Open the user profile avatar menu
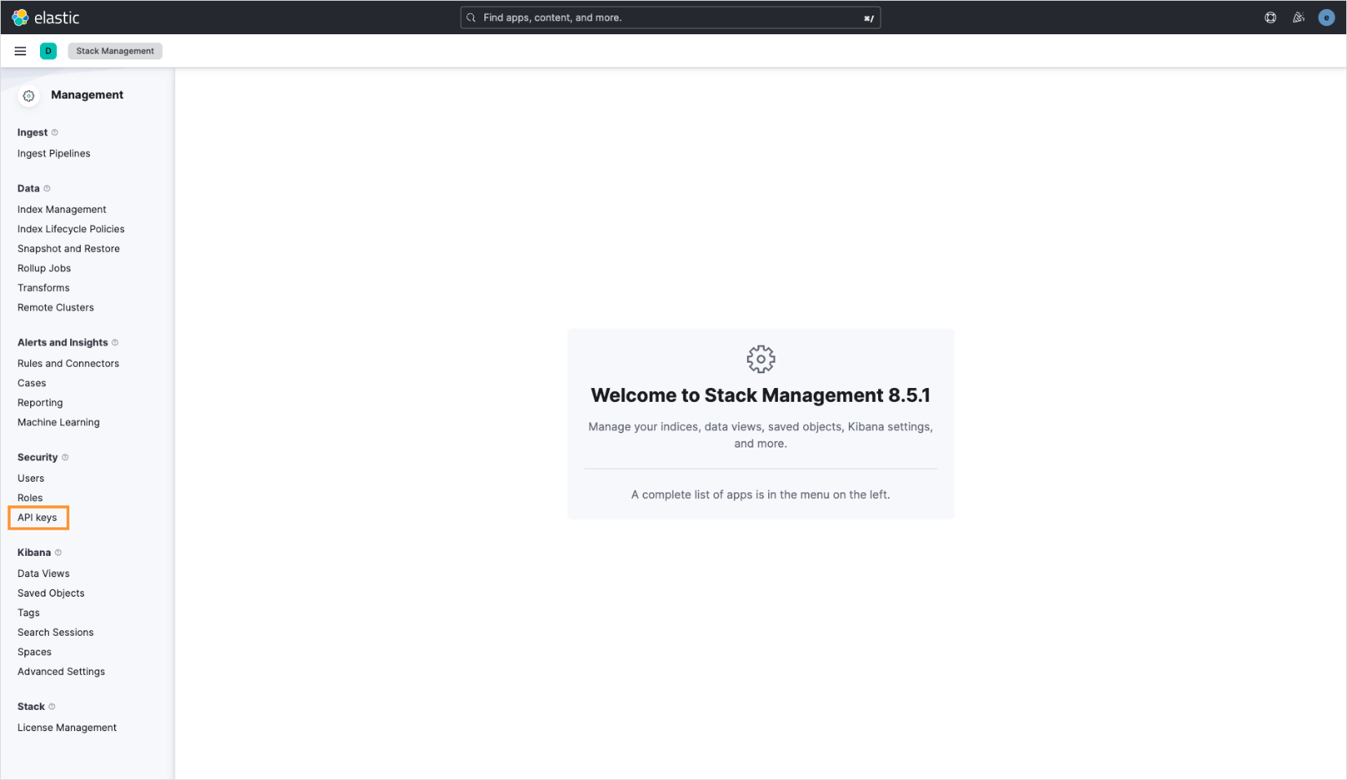1347x780 pixels. 1326,18
